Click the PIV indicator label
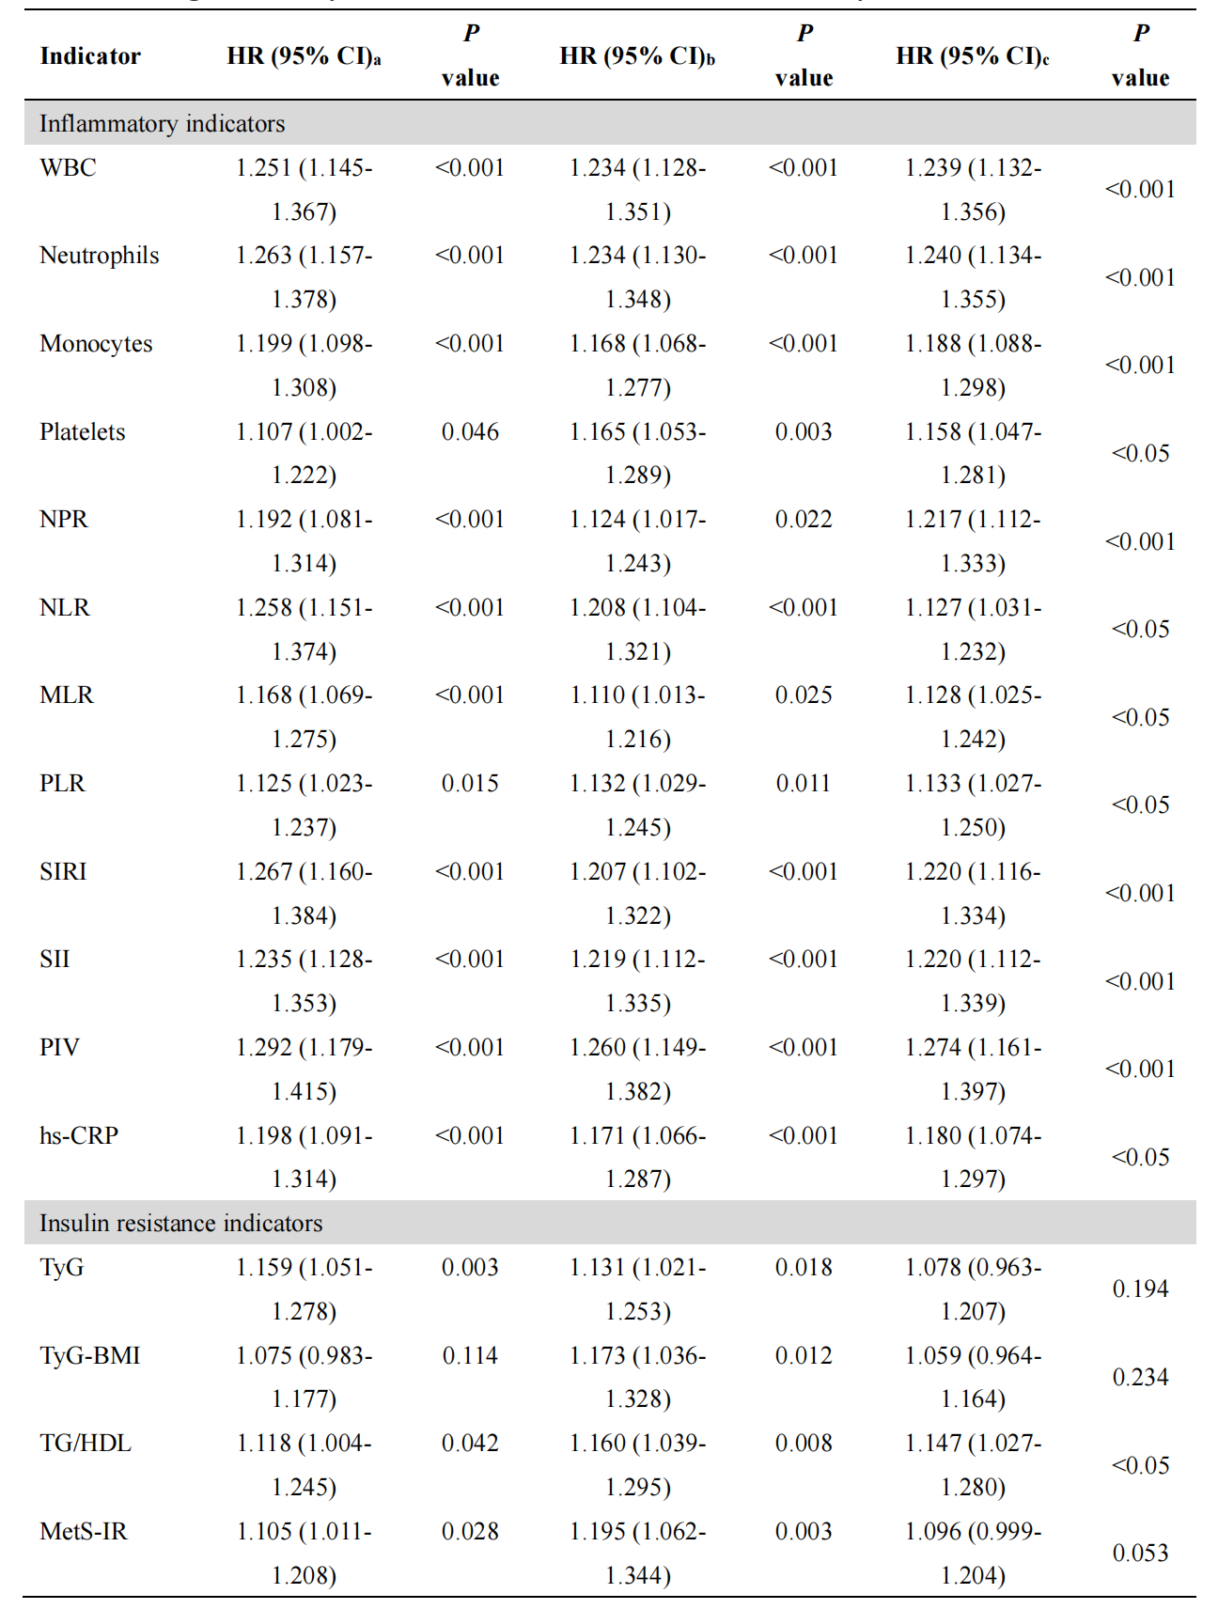This screenshot has height=1609, width=1218. [59, 1048]
